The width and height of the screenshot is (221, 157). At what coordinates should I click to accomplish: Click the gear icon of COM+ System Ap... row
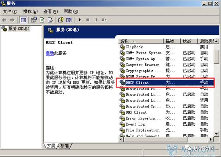[122, 59]
